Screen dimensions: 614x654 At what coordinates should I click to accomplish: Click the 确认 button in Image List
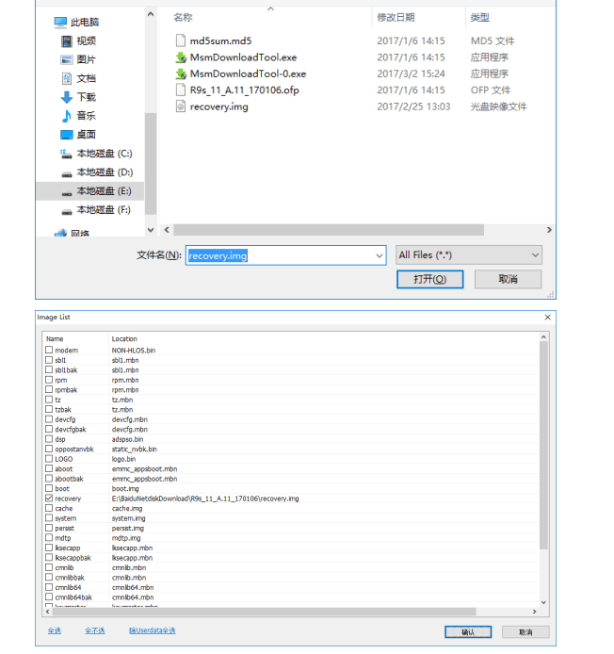(x=468, y=631)
